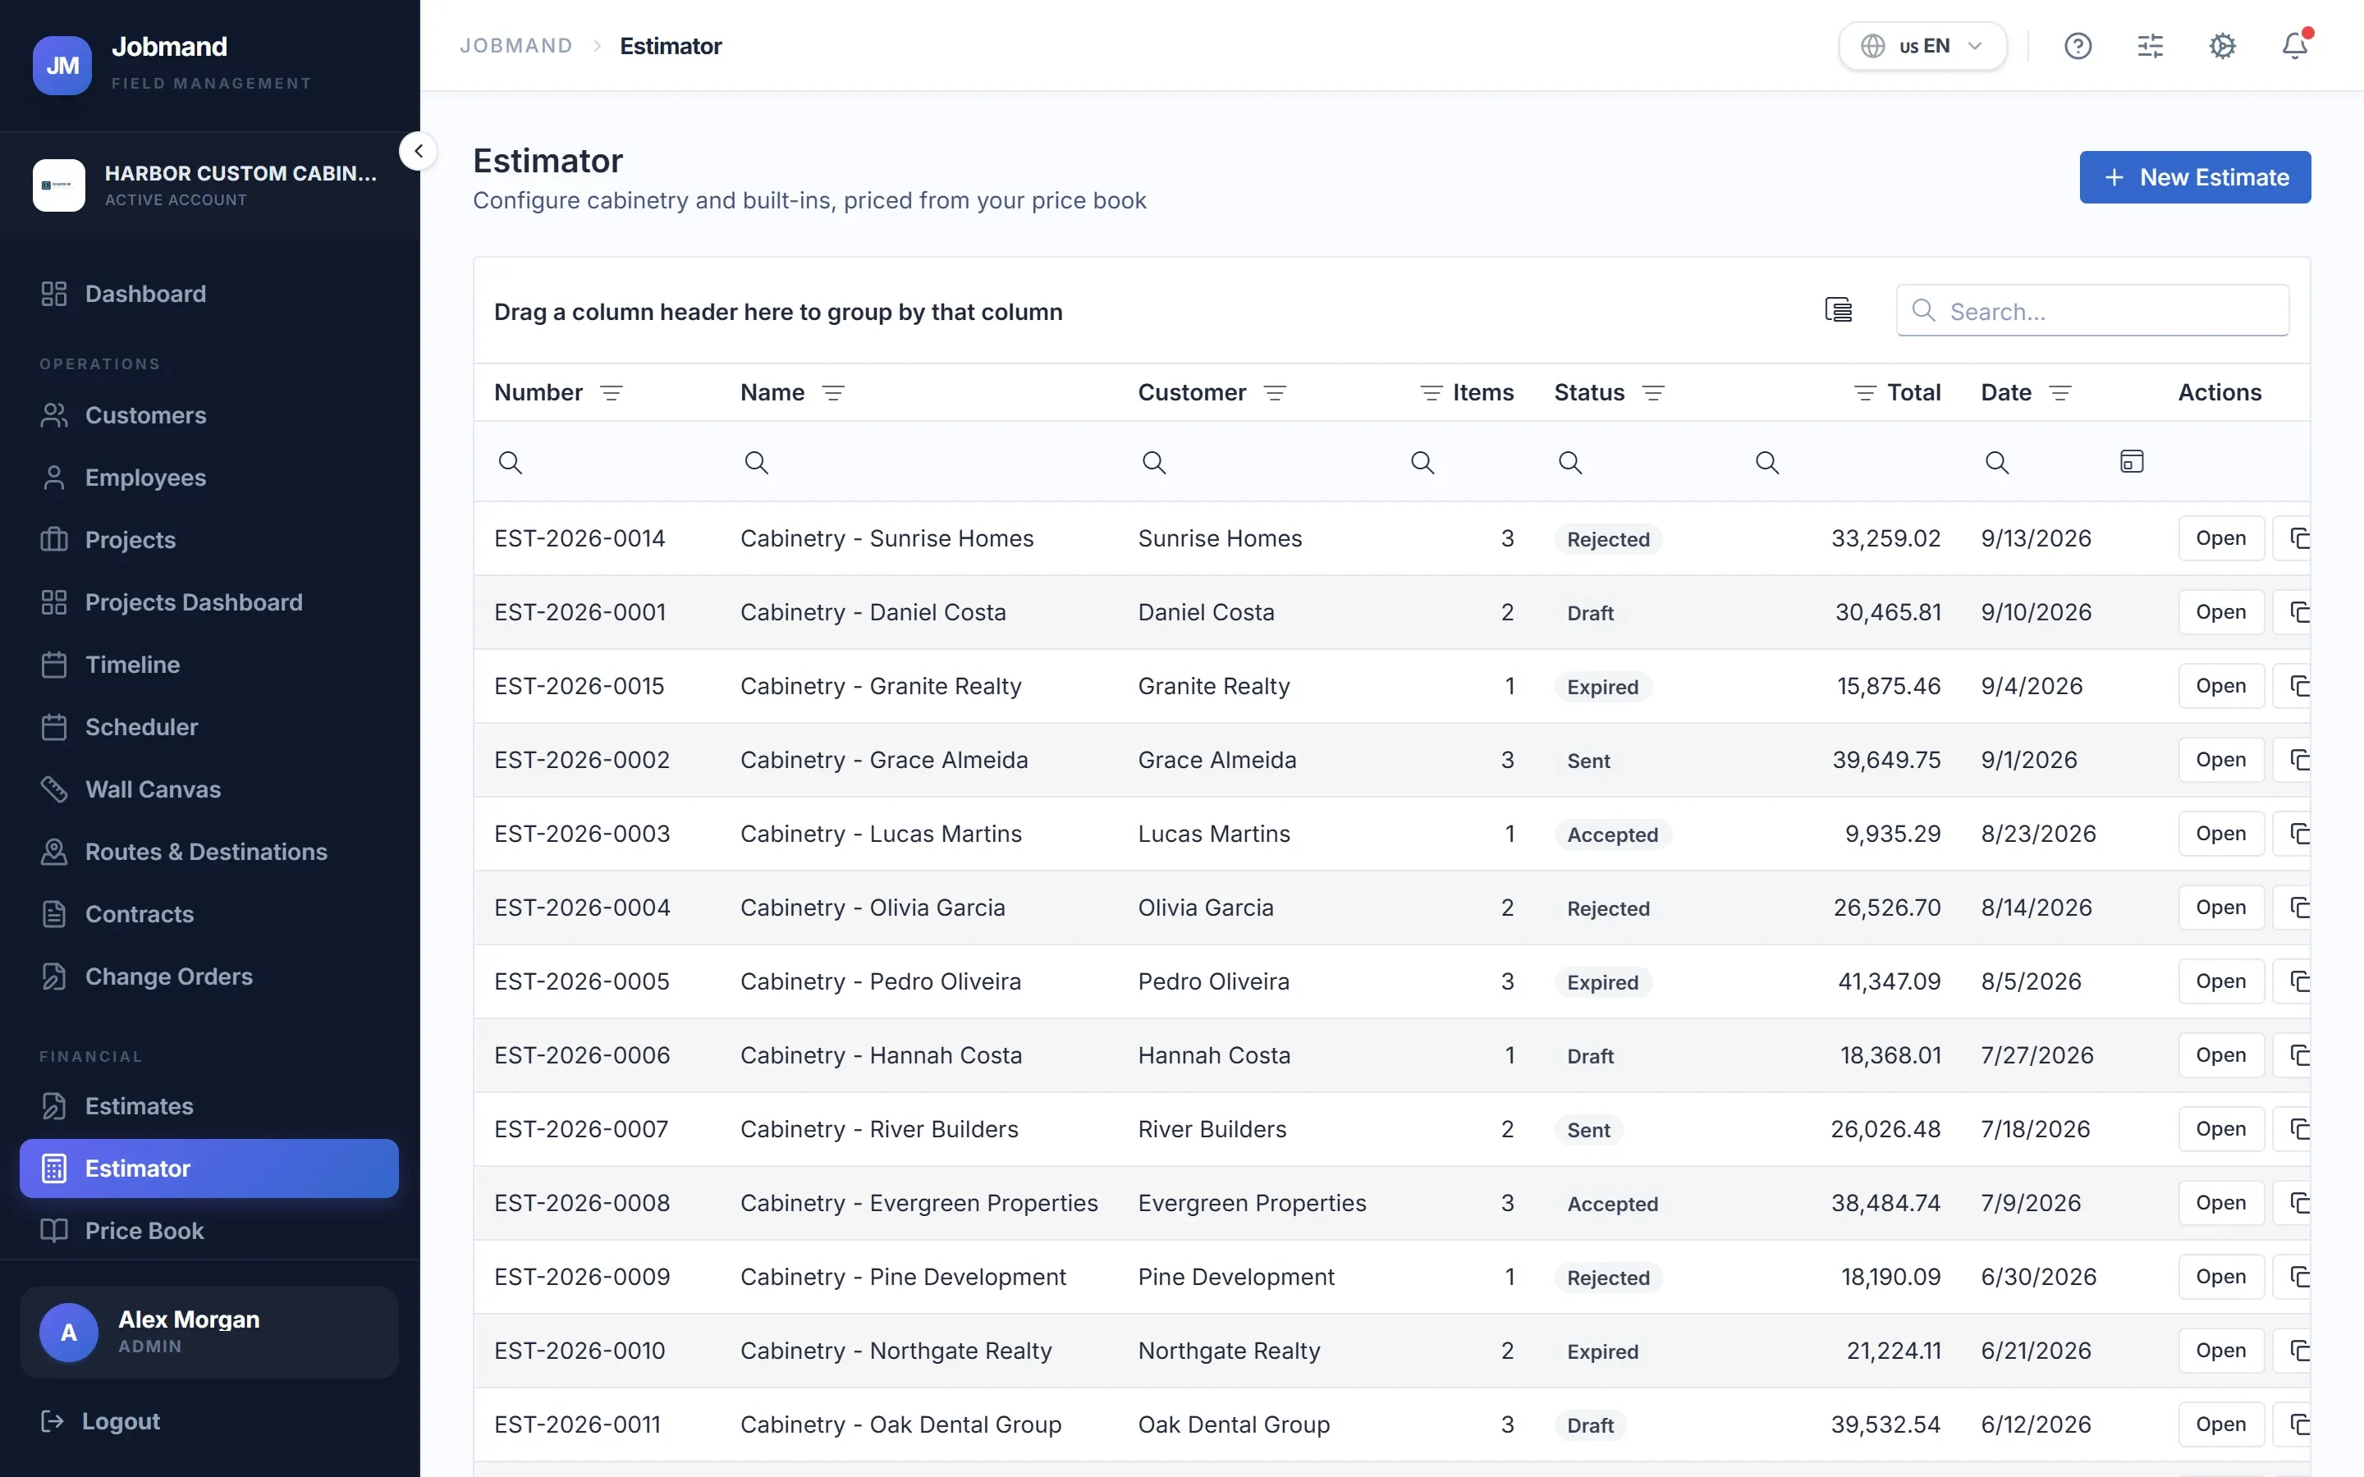Open the EN language selector dropdown
This screenshot has height=1477, width=2364.
tap(1922, 46)
